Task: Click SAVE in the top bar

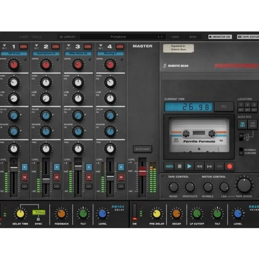Action: click(193, 37)
